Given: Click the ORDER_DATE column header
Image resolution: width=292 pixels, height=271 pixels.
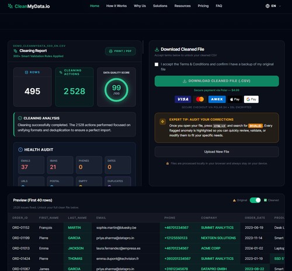Looking at the screenshot, I should point(255,218).
